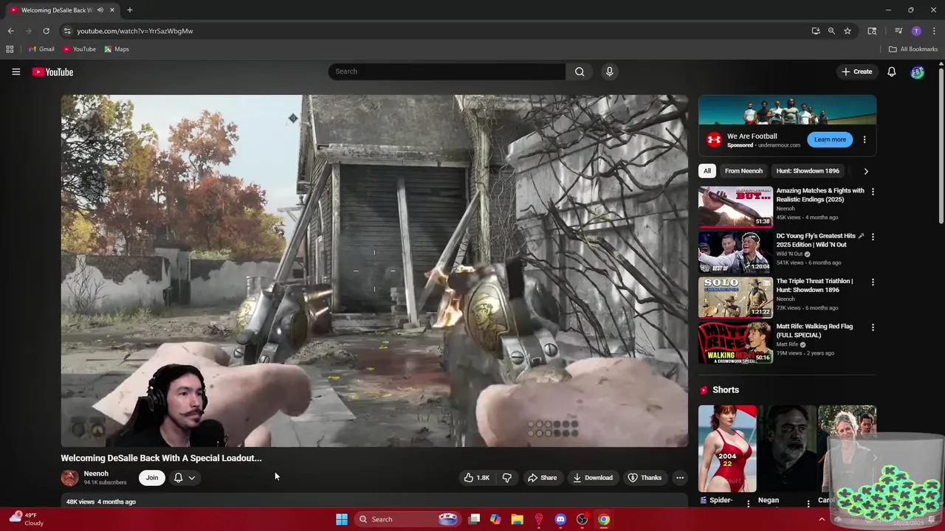Open weather widget showing 49°F Cloudy
This screenshot has height=531, width=945.
[26, 519]
